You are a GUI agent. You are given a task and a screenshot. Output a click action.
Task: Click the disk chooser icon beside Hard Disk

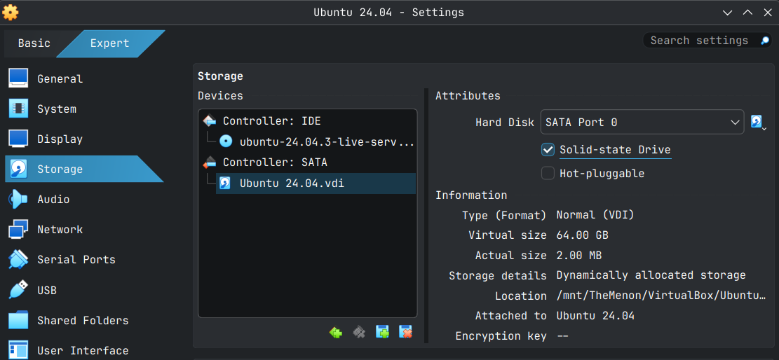758,123
